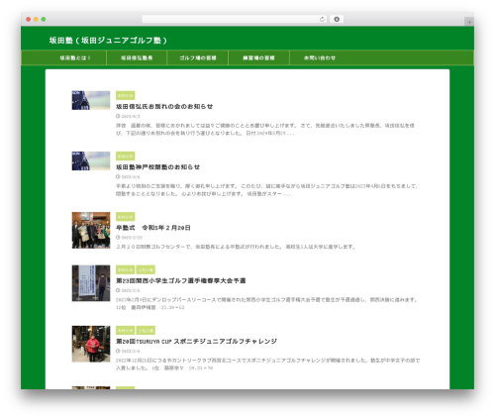Open article 坂田信弘氏お別れの会のお知らせ
The image size is (495, 419).
point(164,106)
